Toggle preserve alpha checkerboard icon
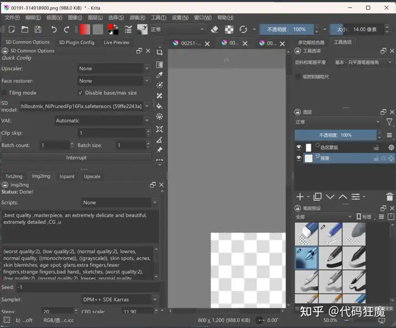Image resolution: width=396 pixels, height=328 pixels. [x=229, y=30]
